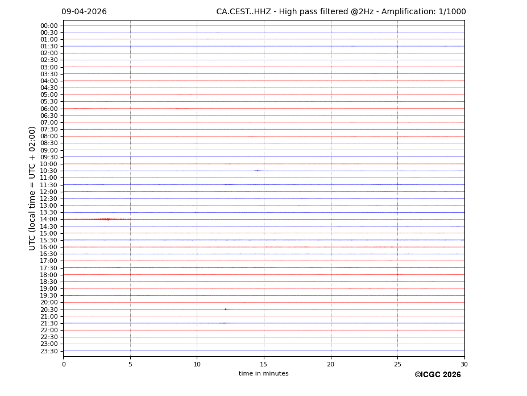Viewport: 527px width, 396px height.
Task: Click the 12:00 time label
Action: point(49,192)
